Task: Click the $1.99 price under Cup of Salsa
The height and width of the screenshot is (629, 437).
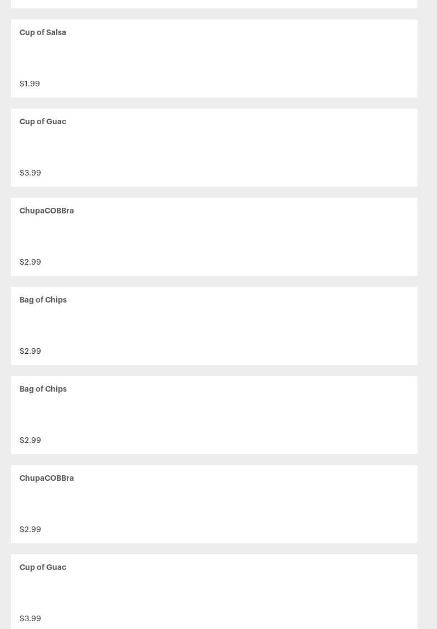Action: pyautogui.click(x=30, y=84)
